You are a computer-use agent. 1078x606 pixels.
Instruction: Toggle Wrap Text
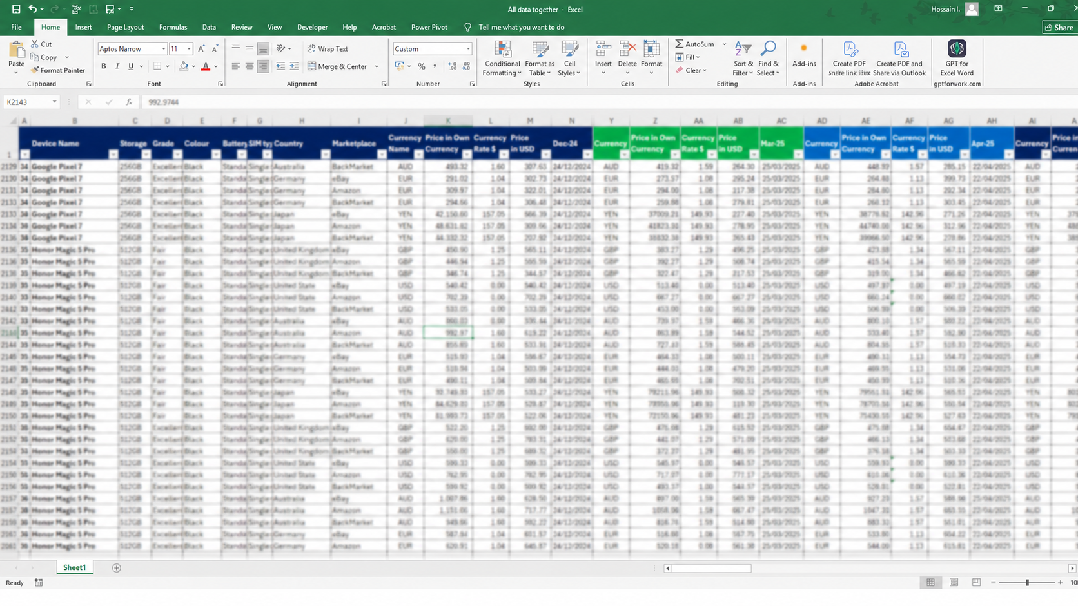(328, 49)
